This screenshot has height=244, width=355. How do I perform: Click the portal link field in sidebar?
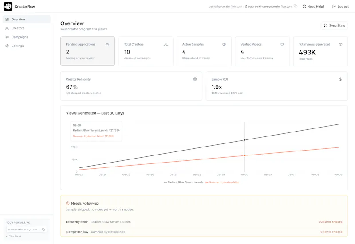(27, 229)
